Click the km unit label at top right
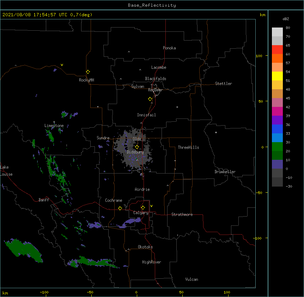This screenshot has height=297, width=304. (x=262, y=15)
